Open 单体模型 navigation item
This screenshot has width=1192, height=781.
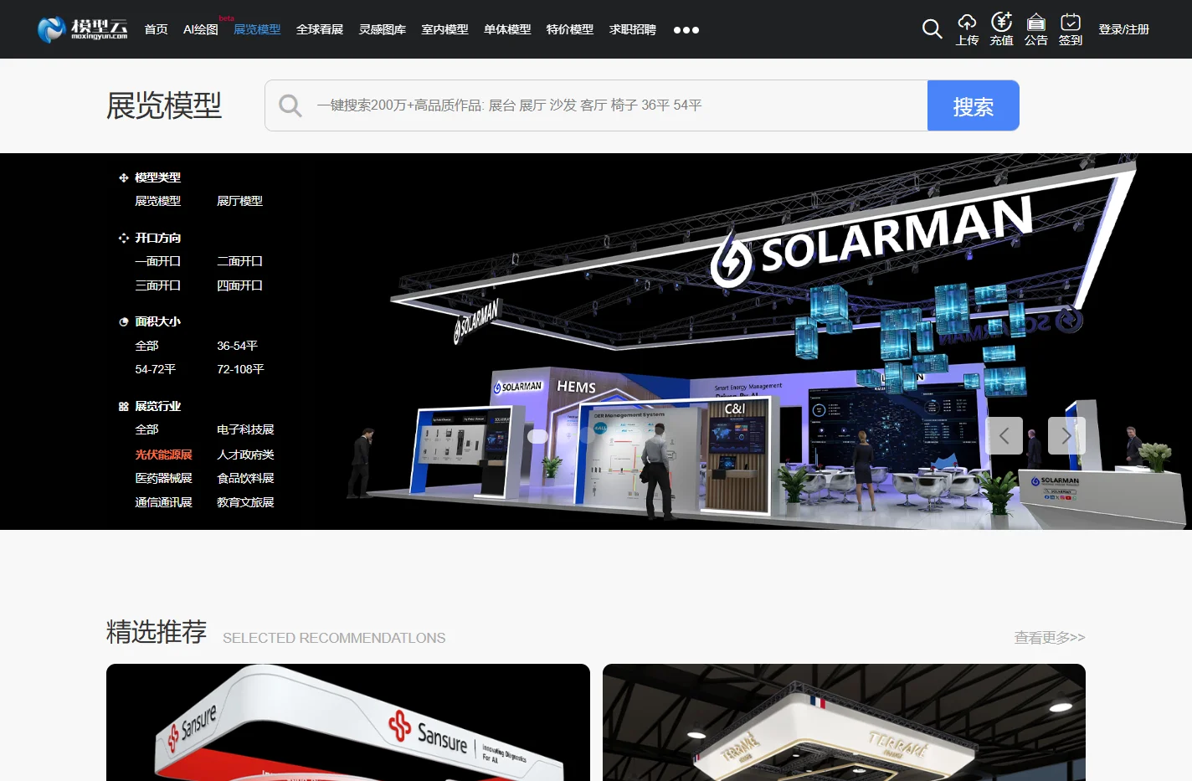[x=507, y=29]
